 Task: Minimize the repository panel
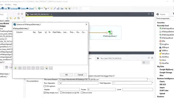click(x=19, y=14)
